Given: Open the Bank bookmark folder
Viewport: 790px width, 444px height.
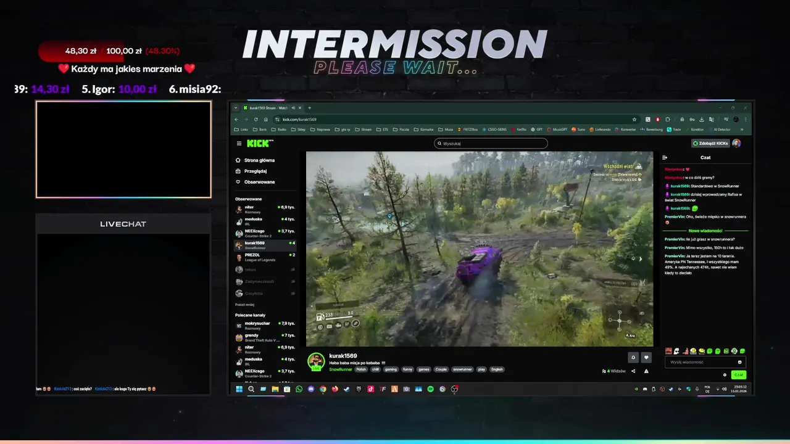Looking at the screenshot, I should 259,129.
